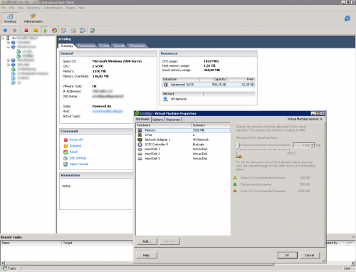Choose Guest OS recommended maximum triangle
Screen dimensions: 356x272
tap(235, 191)
